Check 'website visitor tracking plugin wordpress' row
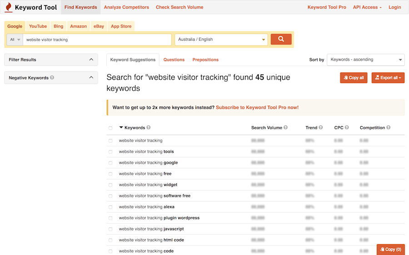Image resolution: width=409 pixels, height=255 pixels. point(110,218)
